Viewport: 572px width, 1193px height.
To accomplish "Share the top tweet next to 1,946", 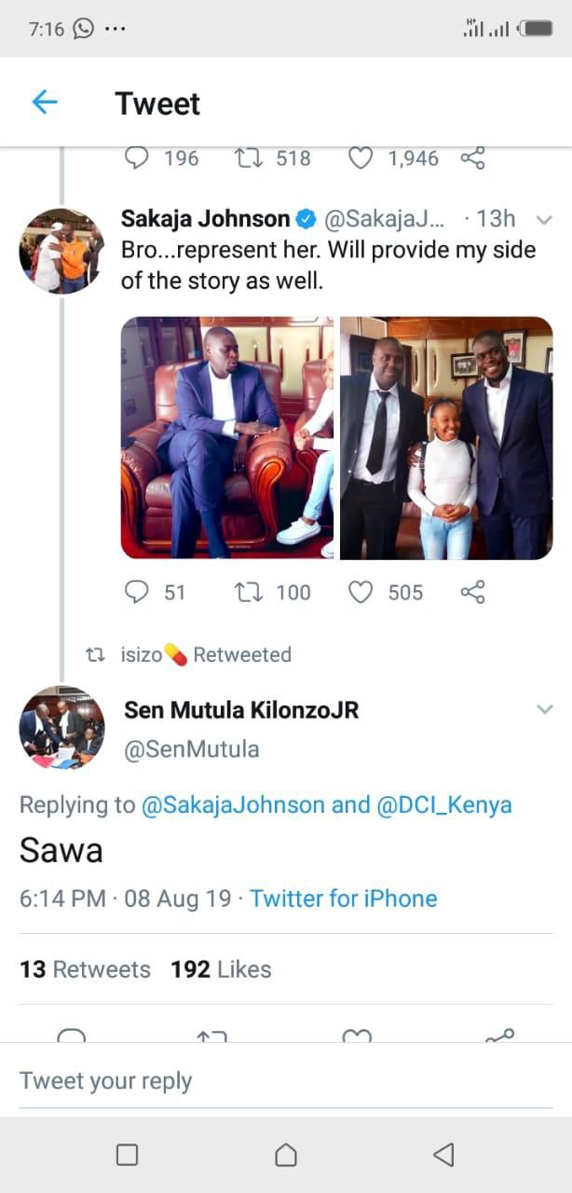I will coord(473,158).
